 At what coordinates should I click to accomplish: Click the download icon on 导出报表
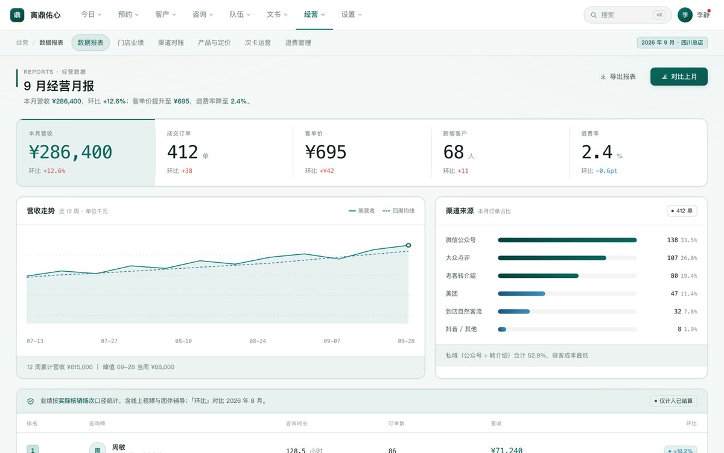coord(603,77)
